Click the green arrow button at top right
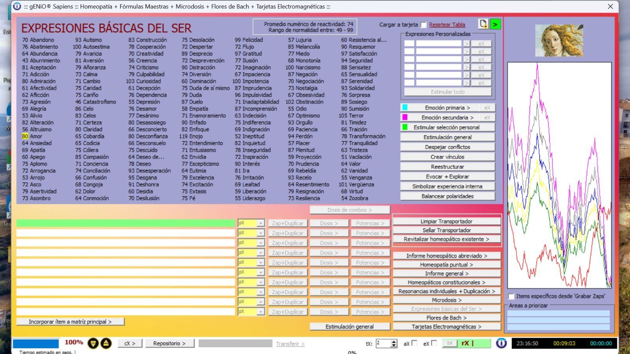 [495, 24]
